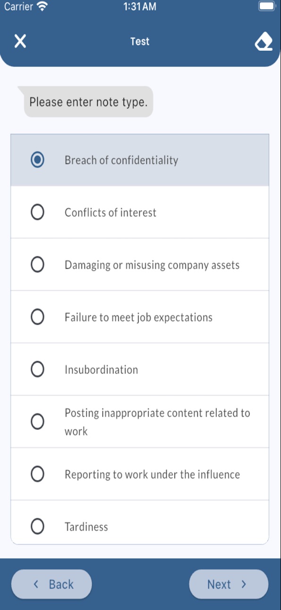
Task: Select the Tardiness radio button
Action: click(37, 526)
